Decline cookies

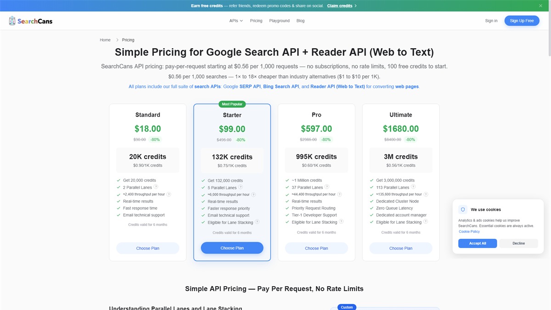518,243
